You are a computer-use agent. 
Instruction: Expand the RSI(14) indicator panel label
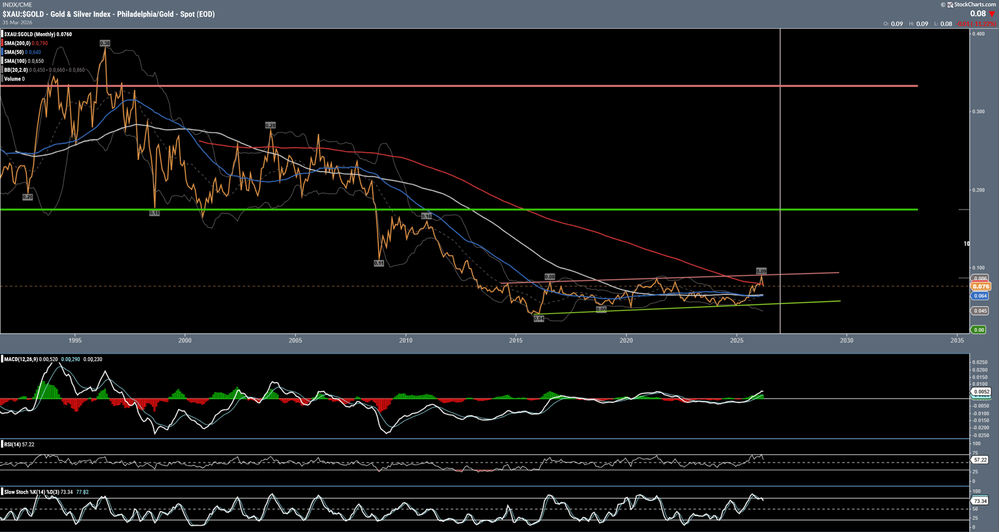point(12,445)
